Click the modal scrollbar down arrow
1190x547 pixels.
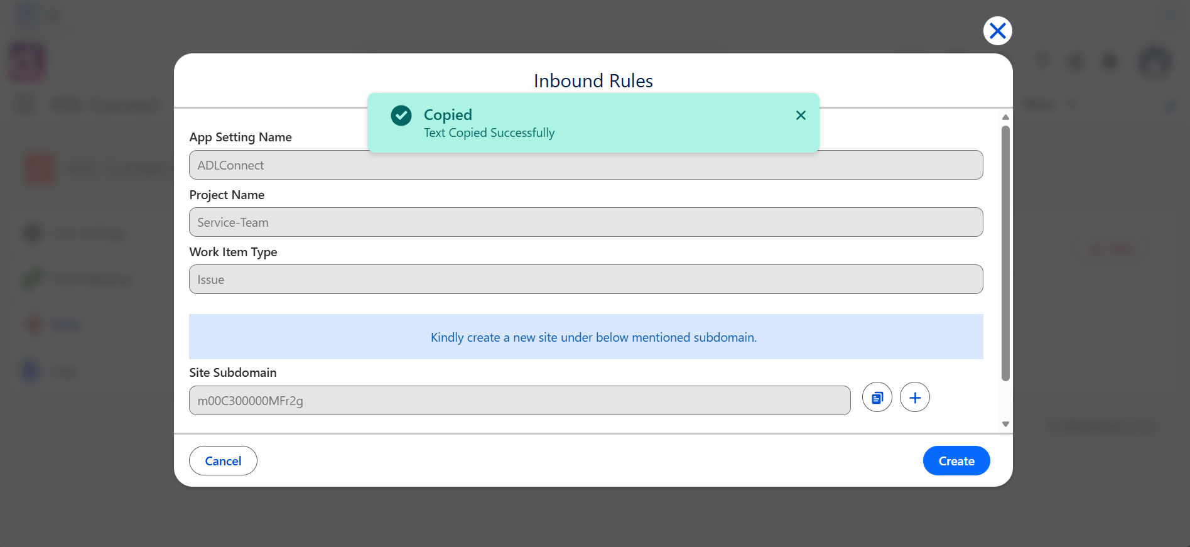1005,425
